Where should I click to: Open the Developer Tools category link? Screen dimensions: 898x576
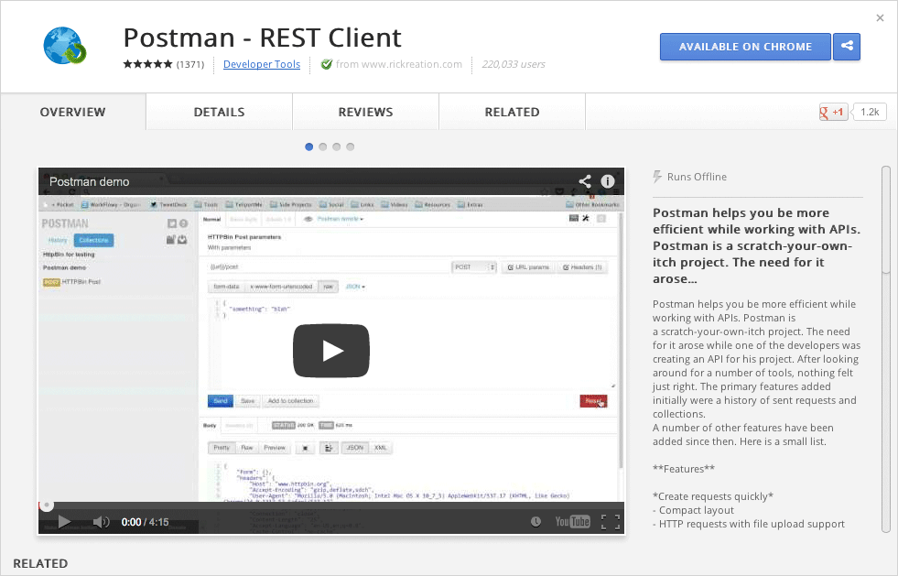point(262,64)
